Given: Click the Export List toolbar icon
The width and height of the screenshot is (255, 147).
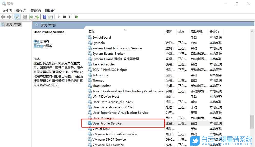Looking at the screenshot, I should 37,17.
